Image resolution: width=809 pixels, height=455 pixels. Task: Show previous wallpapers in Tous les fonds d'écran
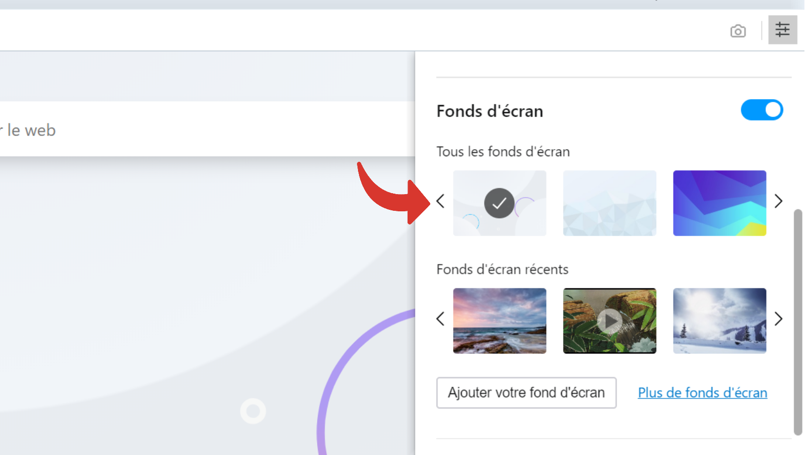point(440,201)
